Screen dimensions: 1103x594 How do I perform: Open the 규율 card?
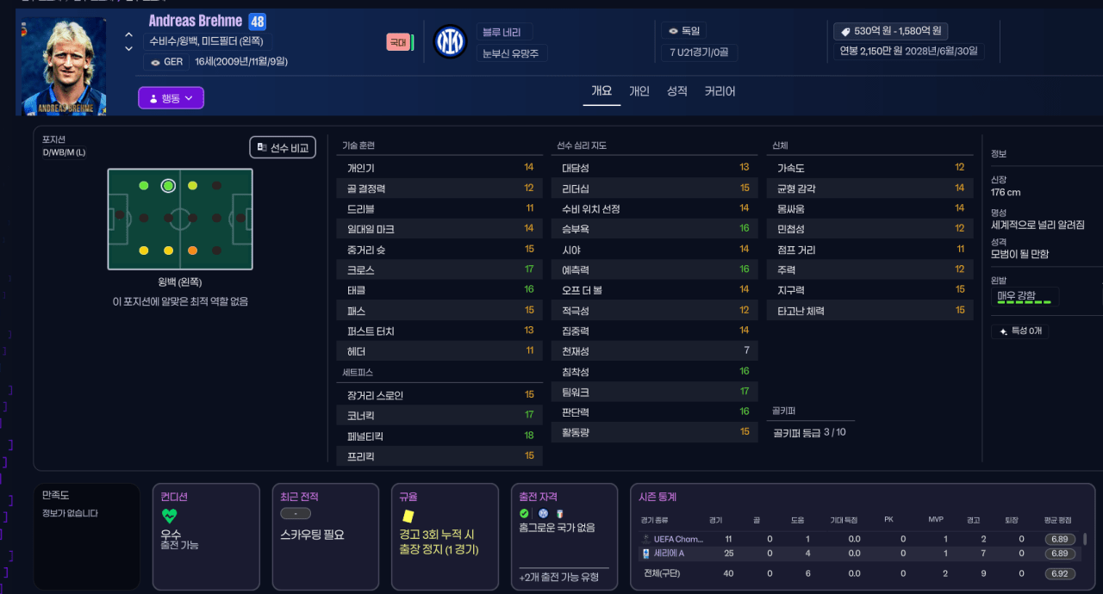point(445,536)
